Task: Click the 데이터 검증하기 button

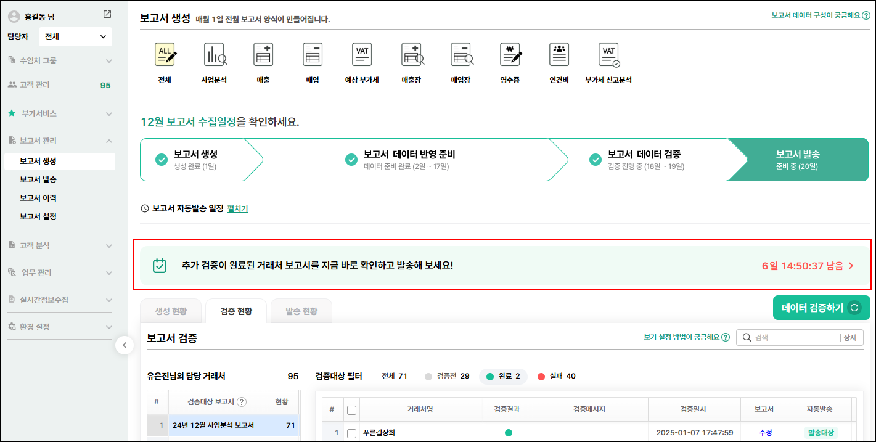Action: pyautogui.click(x=821, y=308)
